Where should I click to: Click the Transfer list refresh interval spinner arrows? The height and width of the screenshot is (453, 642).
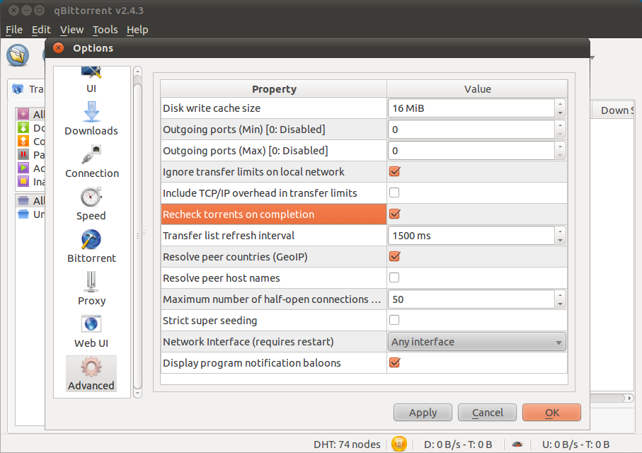coord(560,236)
